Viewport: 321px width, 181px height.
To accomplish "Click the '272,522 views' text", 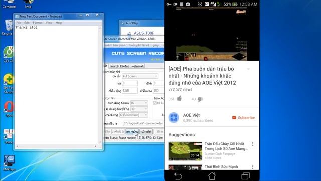I will click(180, 89).
